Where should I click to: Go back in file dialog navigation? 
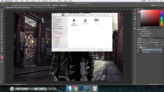pyautogui.click(x=57, y=15)
